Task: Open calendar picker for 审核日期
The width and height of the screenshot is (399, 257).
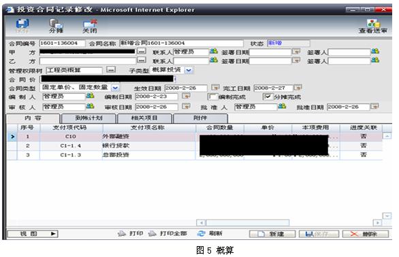Action: pyautogui.click(x=186, y=106)
